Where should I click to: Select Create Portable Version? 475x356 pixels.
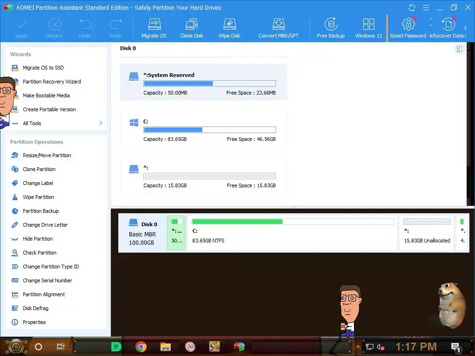[x=49, y=109]
